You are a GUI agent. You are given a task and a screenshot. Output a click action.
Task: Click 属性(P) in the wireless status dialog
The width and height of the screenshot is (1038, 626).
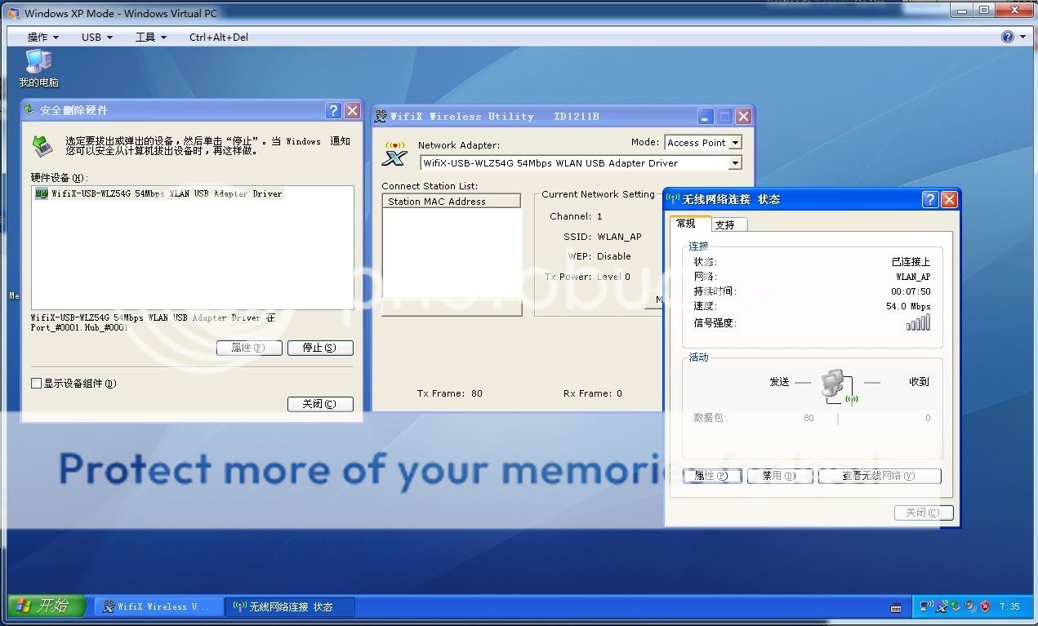pos(712,476)
